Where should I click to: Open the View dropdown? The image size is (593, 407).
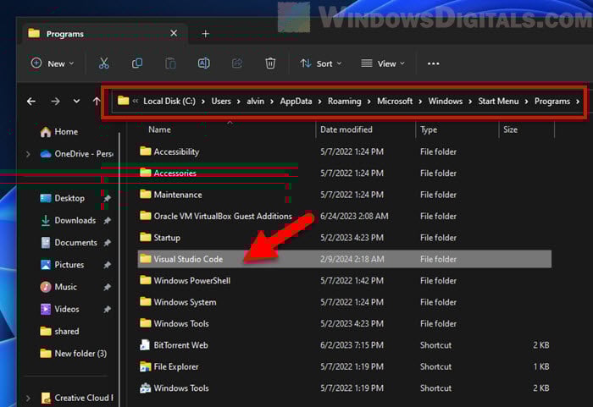click(383, 63)
